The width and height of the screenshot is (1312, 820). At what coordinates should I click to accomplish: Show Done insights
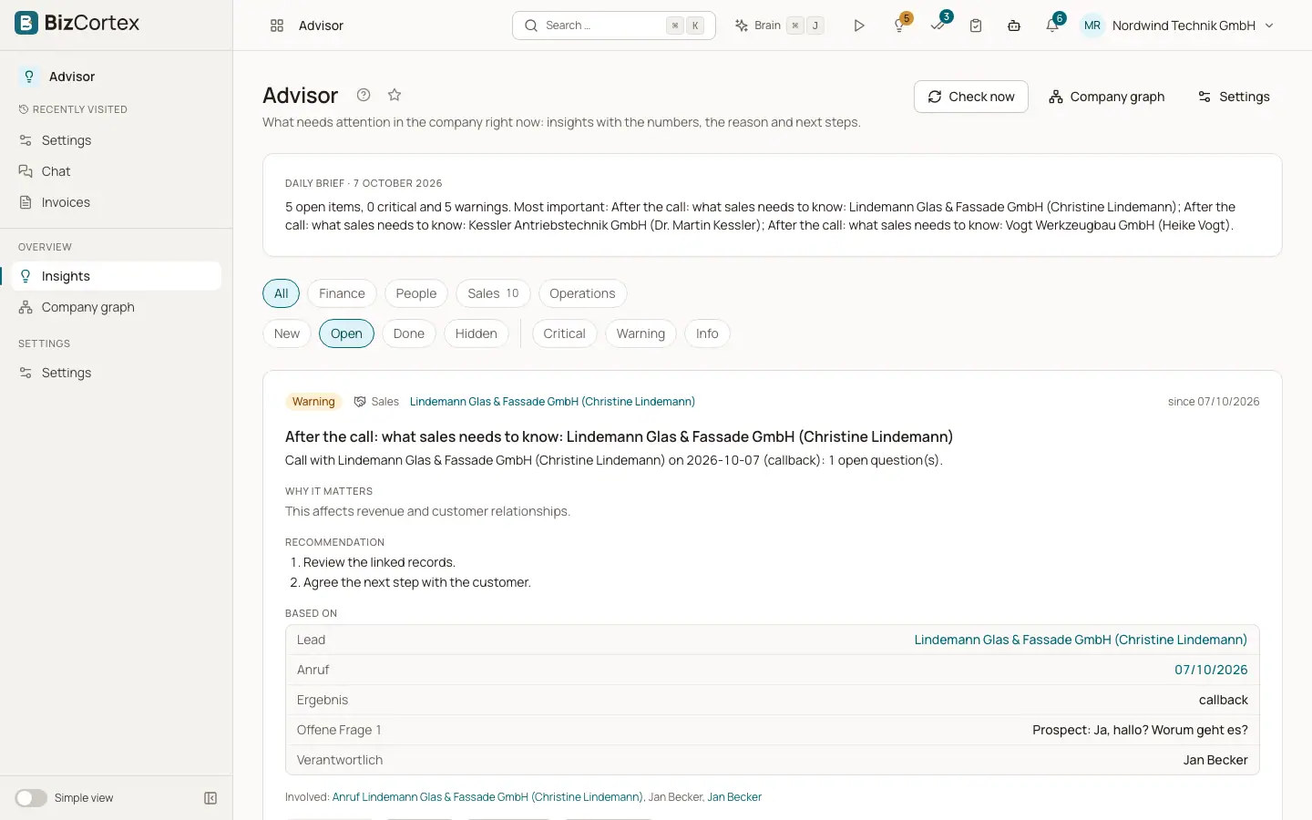tap(409, 333)
